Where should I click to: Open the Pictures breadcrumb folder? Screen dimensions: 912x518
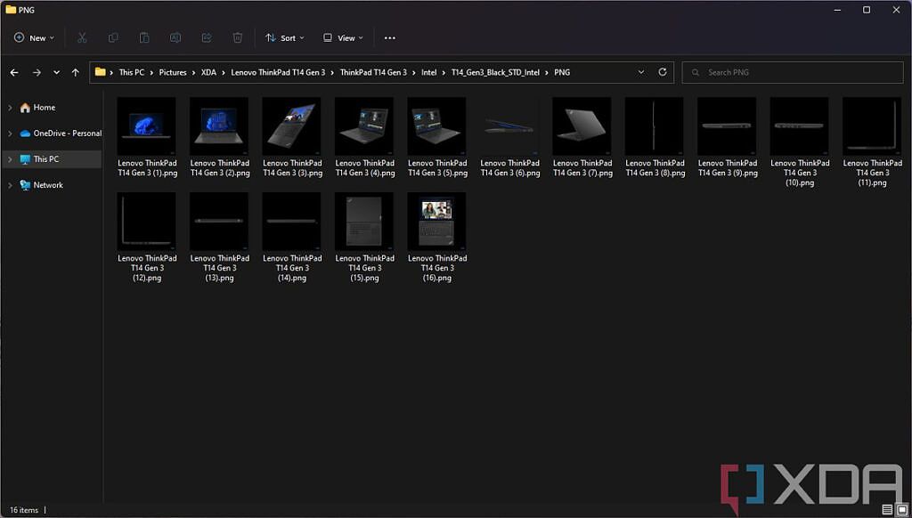[x=173, y=72]
